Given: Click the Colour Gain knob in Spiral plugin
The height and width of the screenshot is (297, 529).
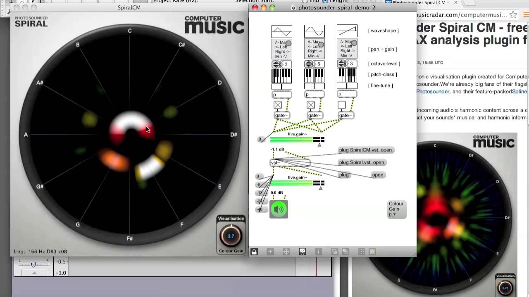Looking at the screenshot, I should pyautogui.click(x=231, y=236).
